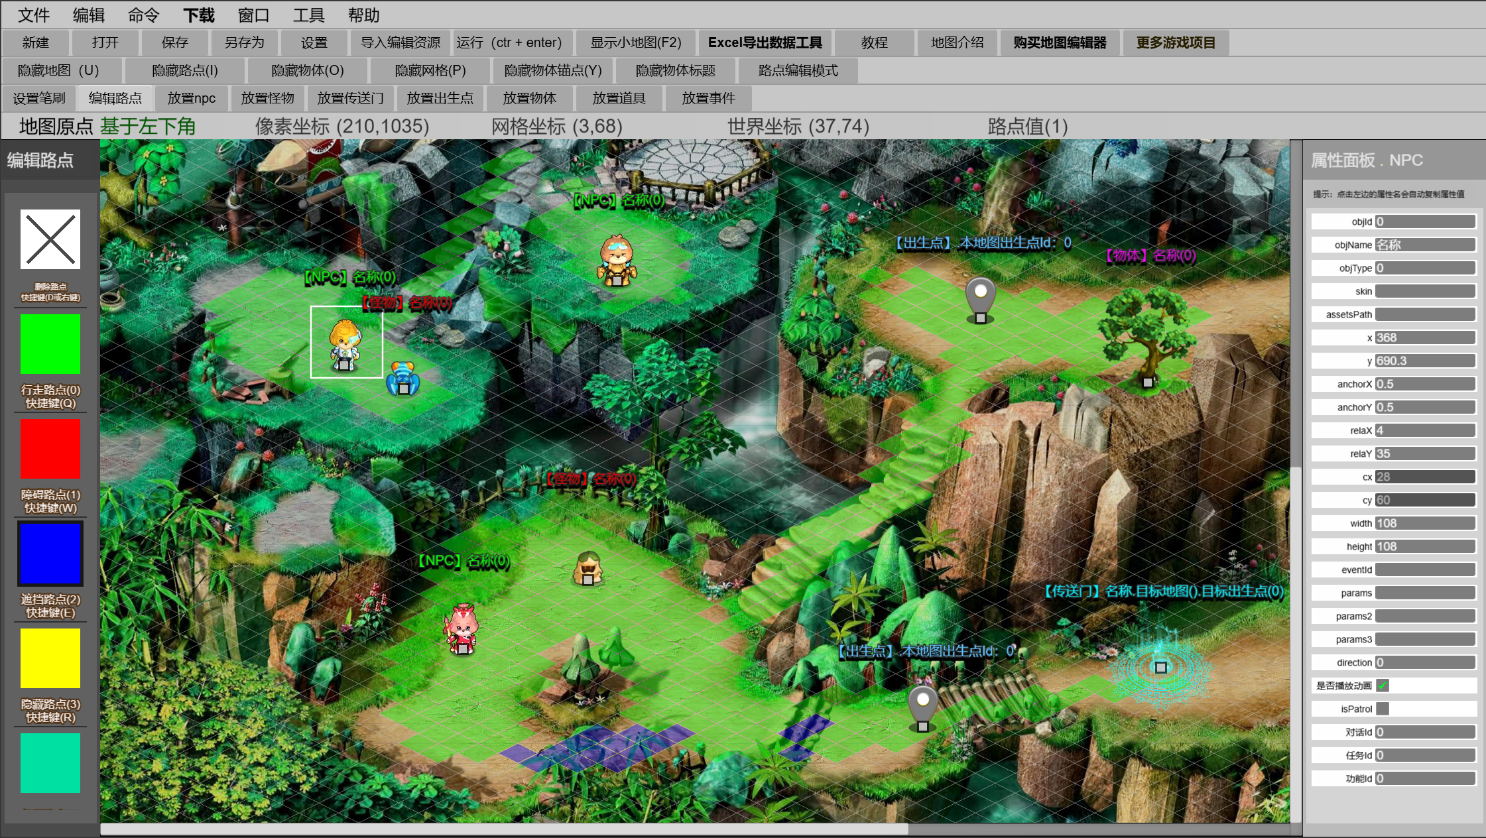Click the objName input field
The width and height of the screenshot is (1486, 838).
point(1425,245)
